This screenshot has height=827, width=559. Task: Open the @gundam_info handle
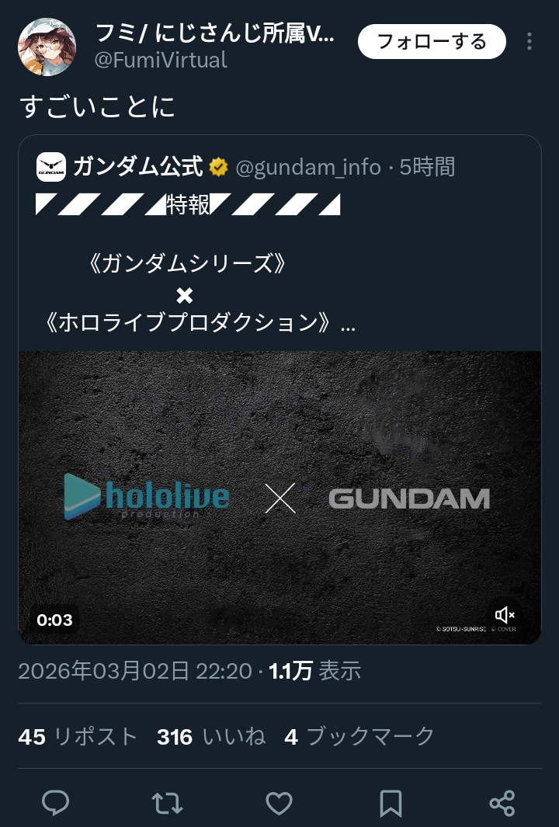[308, 167]
